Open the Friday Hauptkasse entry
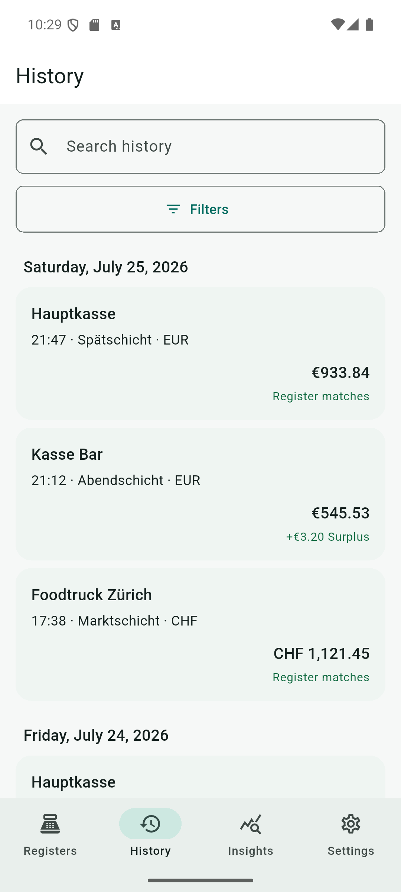 click(200, 777)
